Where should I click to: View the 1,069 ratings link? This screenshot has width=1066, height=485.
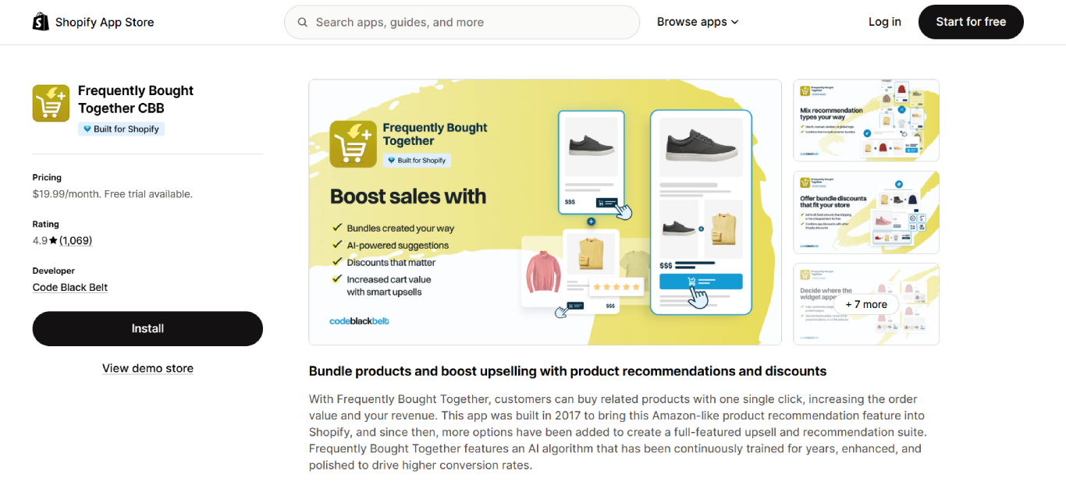tap(77, 240)
